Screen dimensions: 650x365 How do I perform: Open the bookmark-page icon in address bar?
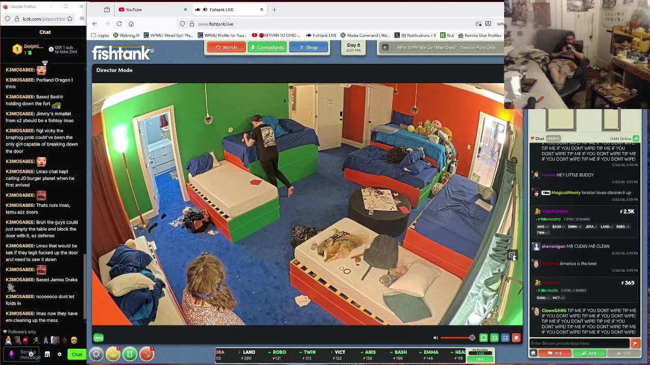tap(488, 24)
